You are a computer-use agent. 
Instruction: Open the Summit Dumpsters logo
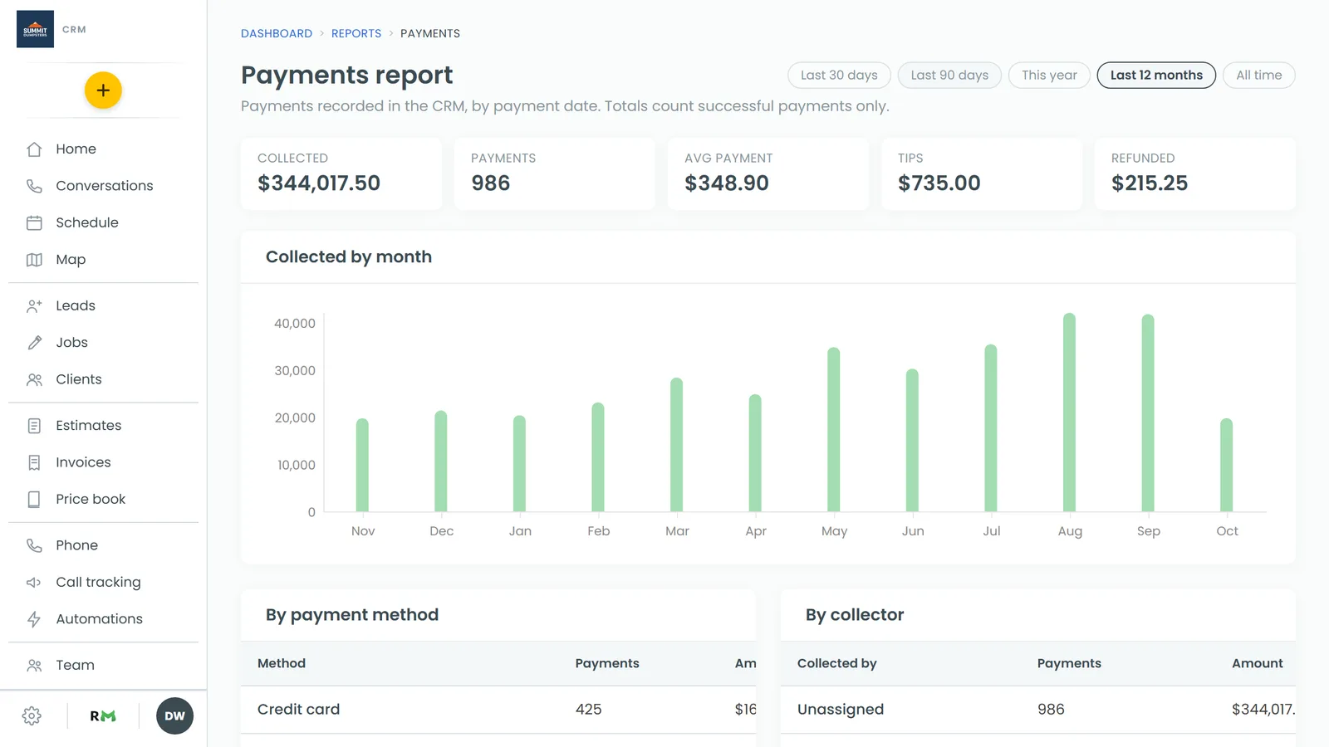pos(35,29)
